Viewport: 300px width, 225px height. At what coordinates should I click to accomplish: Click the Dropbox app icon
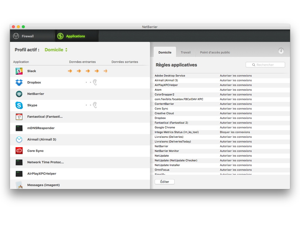pyautogui.click(x=19, y=82)
